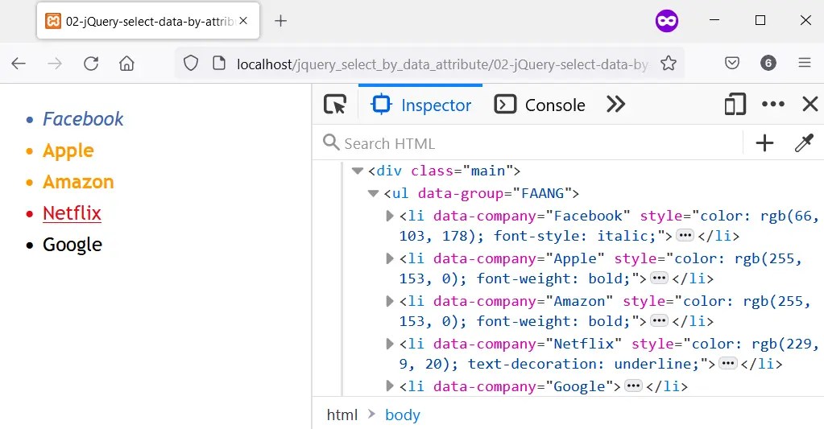Click the data-group="FAANG" attribute text
The image size is (824, 429).
495,193
